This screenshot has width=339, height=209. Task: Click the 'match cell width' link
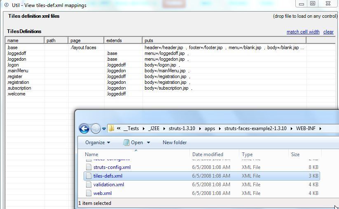click(x=303, y=32)
